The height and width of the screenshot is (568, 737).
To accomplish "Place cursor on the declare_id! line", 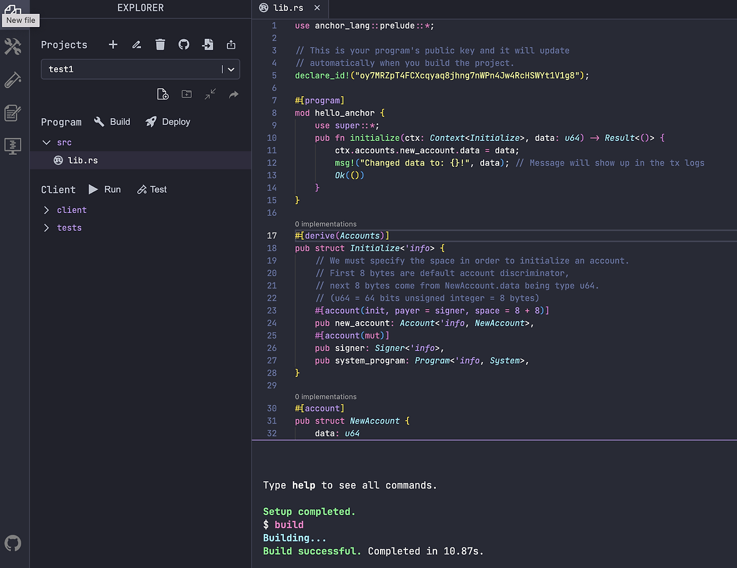I will click(x=442, y=75).
